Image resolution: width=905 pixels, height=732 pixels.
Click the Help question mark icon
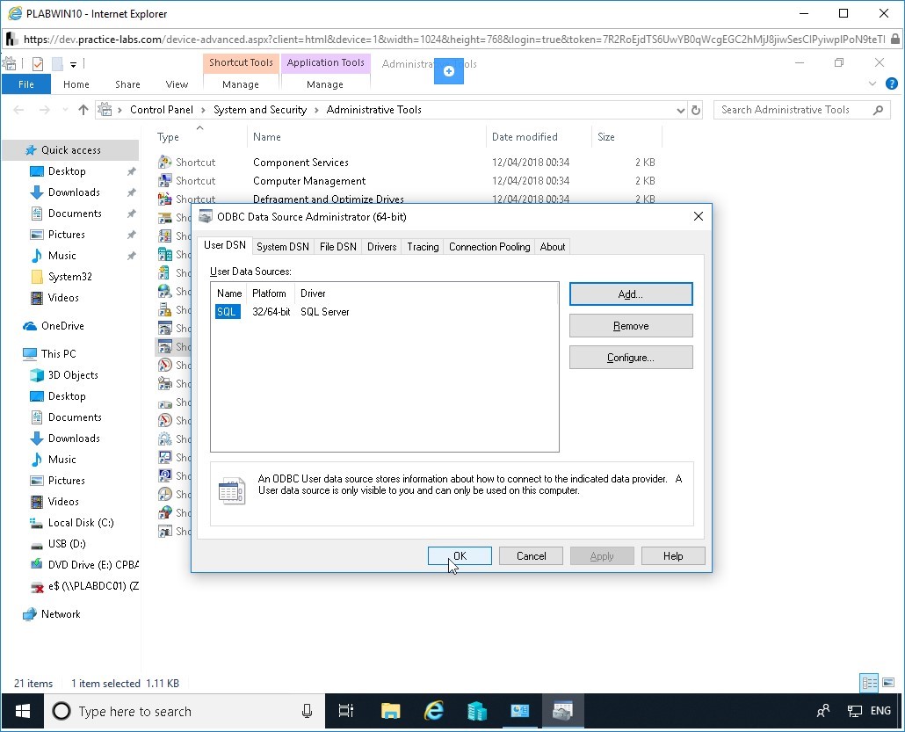pyautogui.click(x=891, y=83)
